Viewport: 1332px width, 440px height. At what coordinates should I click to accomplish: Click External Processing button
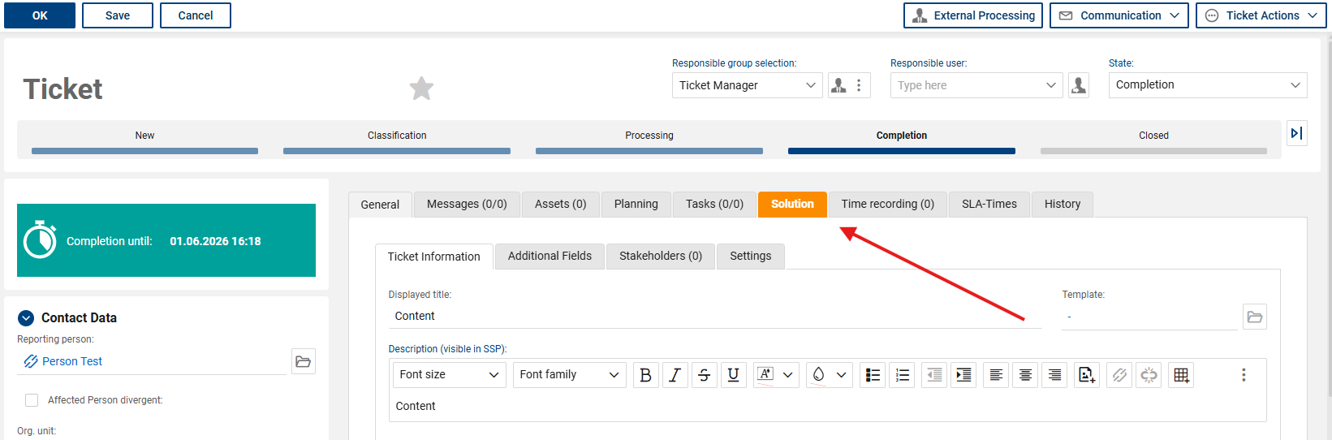(x=973, y=15)
